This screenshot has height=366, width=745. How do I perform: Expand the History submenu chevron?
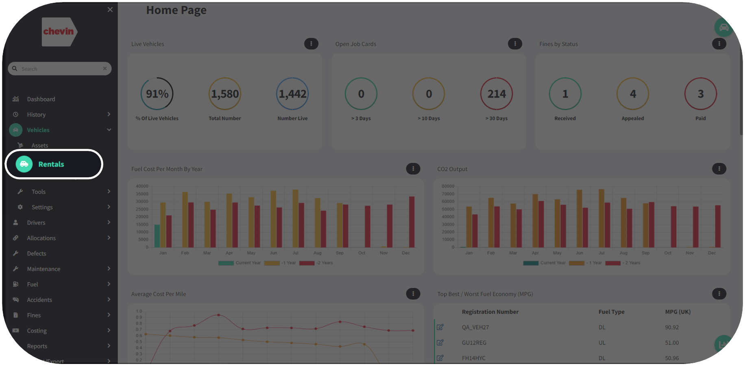(109, 114)
